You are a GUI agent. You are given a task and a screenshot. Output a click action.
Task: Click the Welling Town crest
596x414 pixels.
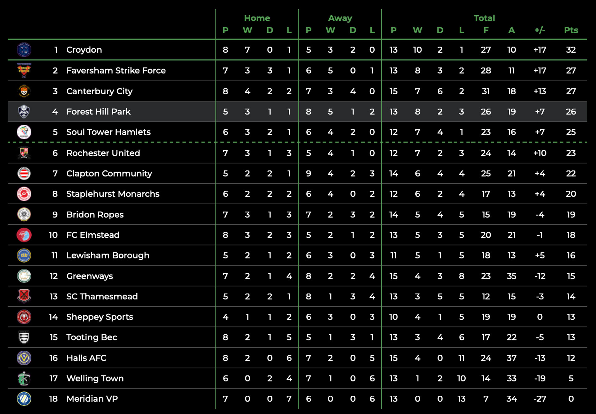24,378
